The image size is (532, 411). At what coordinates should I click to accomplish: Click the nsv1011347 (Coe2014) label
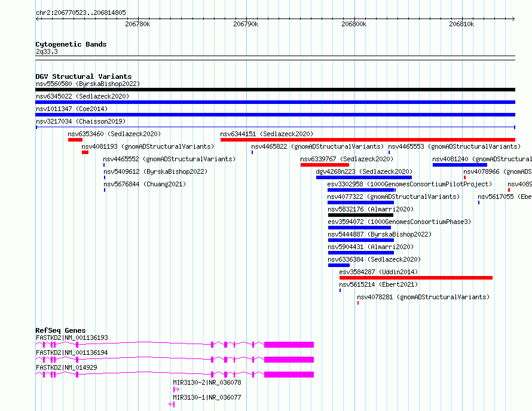tap(72, 109)
